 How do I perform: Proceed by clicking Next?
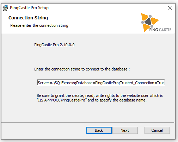click(125, 130)
